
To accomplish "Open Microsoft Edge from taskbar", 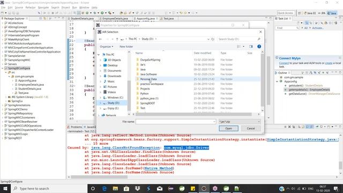I will [x=105, y=188].
